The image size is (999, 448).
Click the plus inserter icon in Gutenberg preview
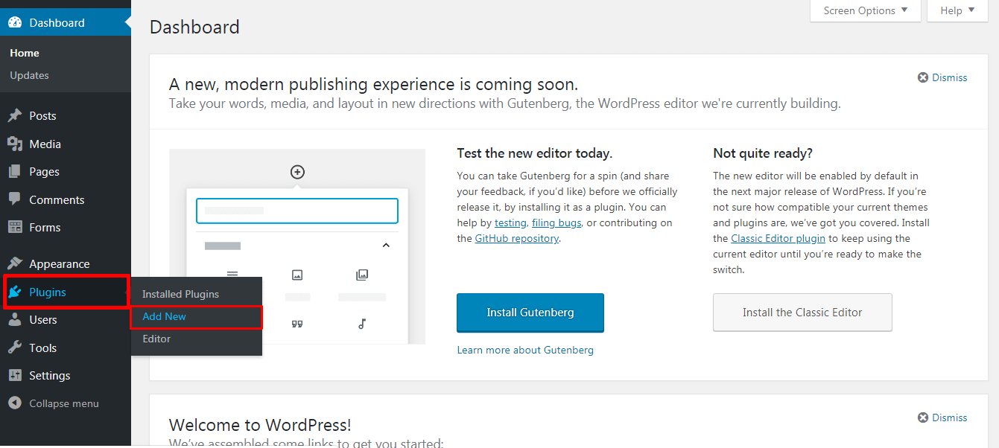tap(297, 172)
